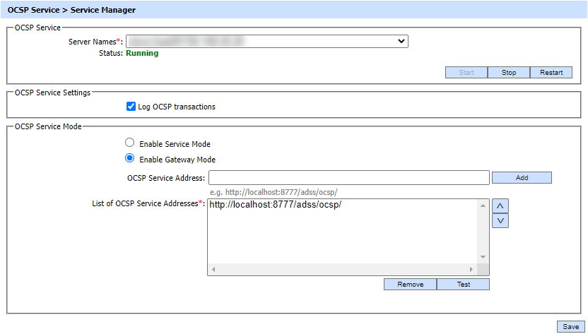Click the address list's scroll-right arrow
The width and height of the screenshot is (588, 334).
pyautogui.click(x=471, y=270)
